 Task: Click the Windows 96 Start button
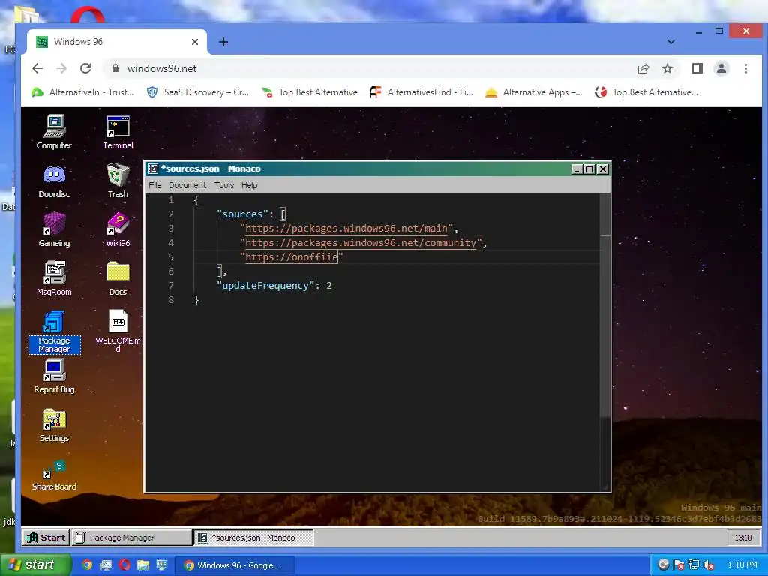pos(46,537)
